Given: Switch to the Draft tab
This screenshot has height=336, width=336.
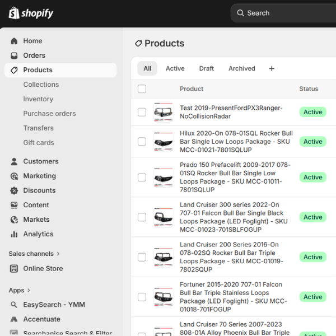Looking at the screenshot, I should pyautogui.click(x=206, y=68).
